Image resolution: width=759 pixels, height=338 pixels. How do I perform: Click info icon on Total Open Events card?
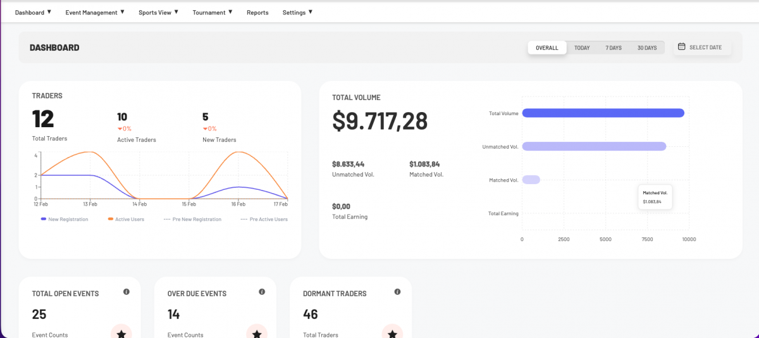pos(126,292)
